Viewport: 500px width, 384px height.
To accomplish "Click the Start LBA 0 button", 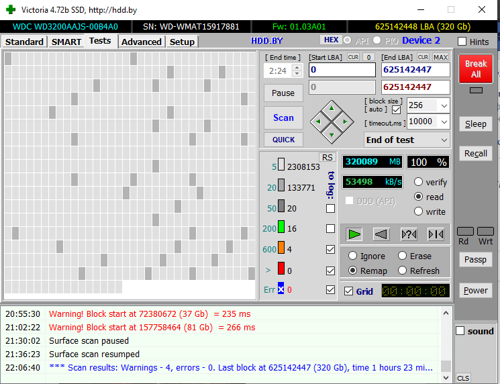I will (x=368, y=57).
